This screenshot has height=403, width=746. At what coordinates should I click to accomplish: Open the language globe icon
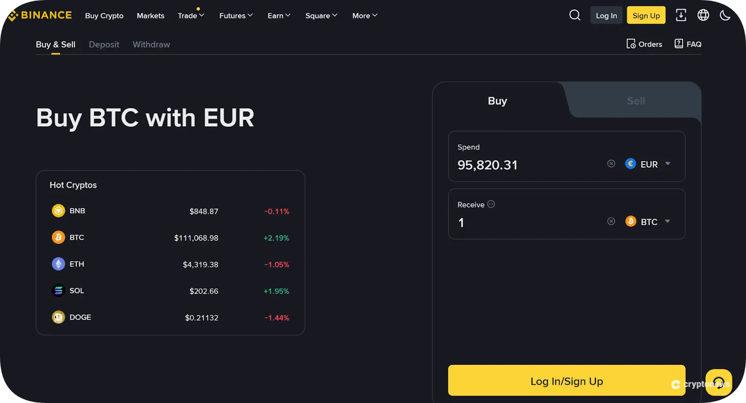pos(703,15)
